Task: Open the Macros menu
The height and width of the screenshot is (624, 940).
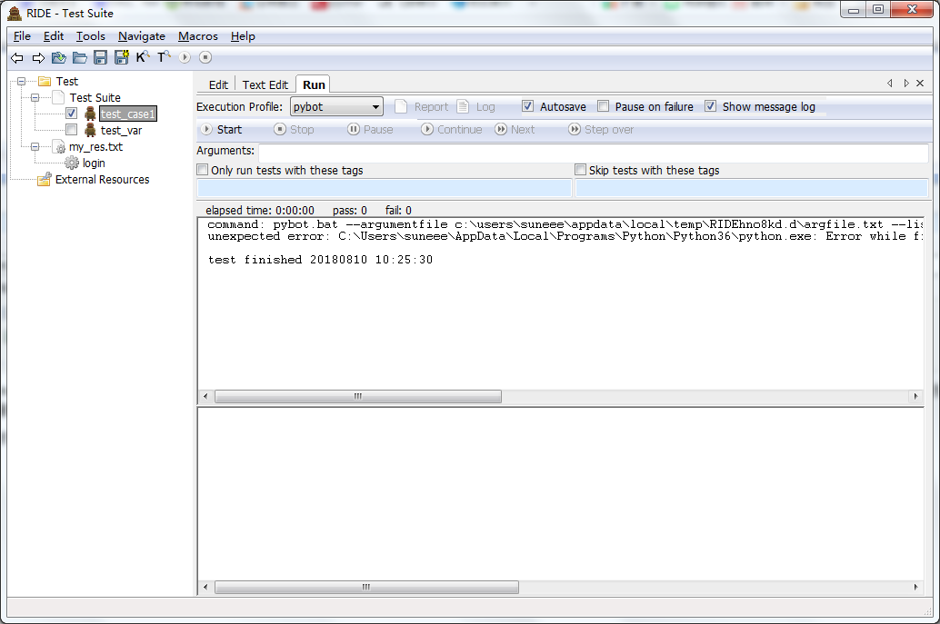Action: 197,36
